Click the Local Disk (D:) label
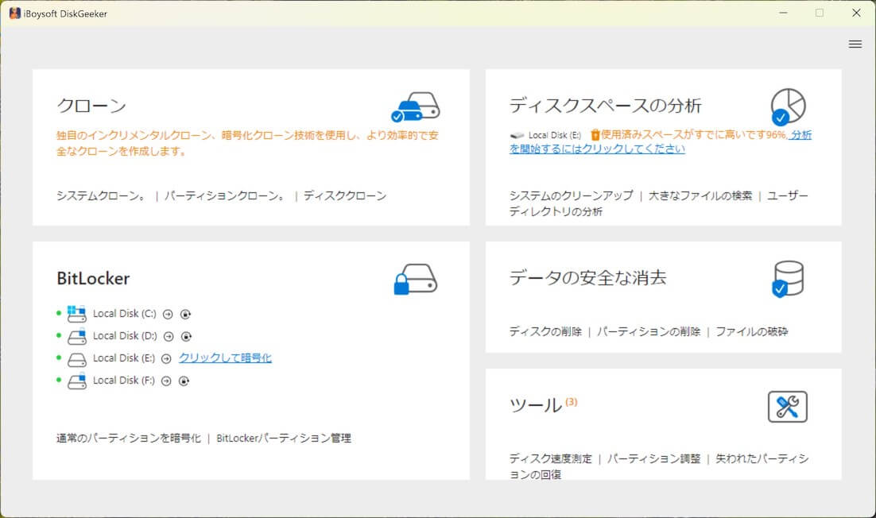Image resolution: width=876 pixels, height=518 pixels. tap(125, 336)
